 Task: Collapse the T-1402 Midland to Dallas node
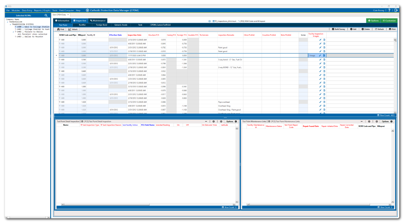[x=13, y=32]
